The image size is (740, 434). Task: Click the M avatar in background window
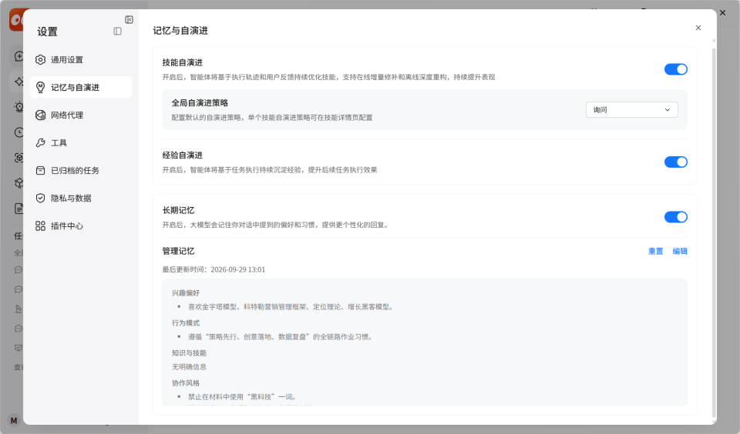pyautogui.click(x=14, y=420)
